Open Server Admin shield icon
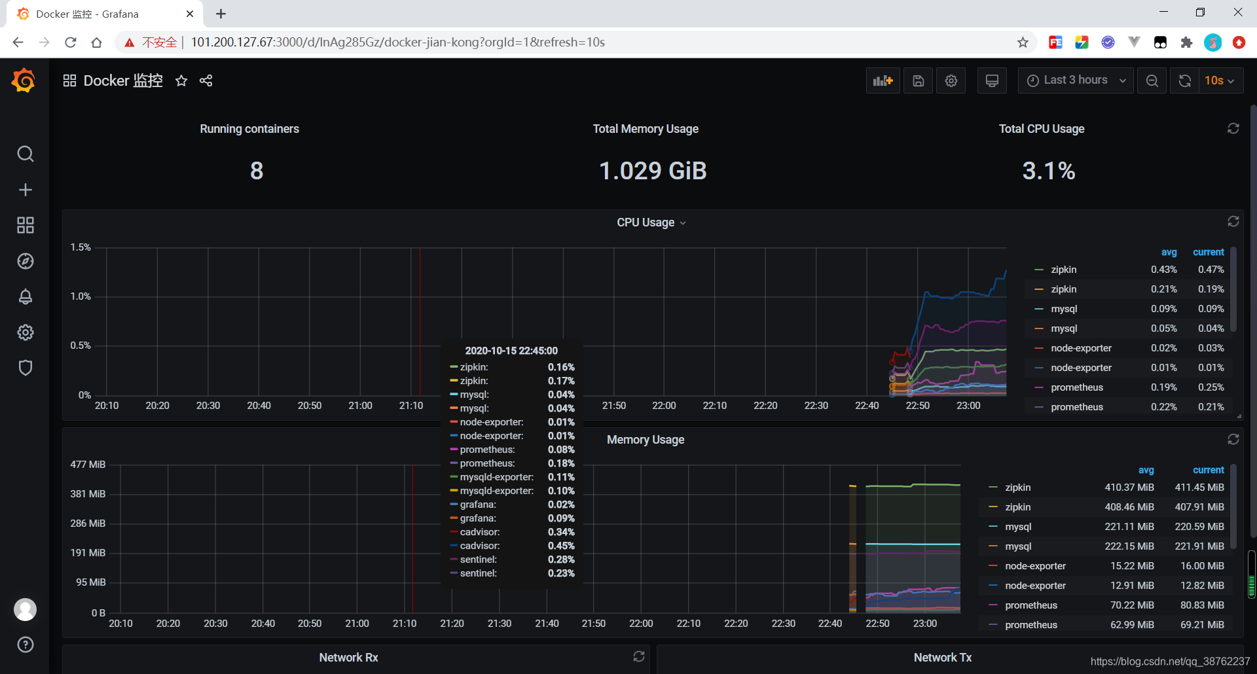Screen dimensions: 1257x674 point(25,368)
